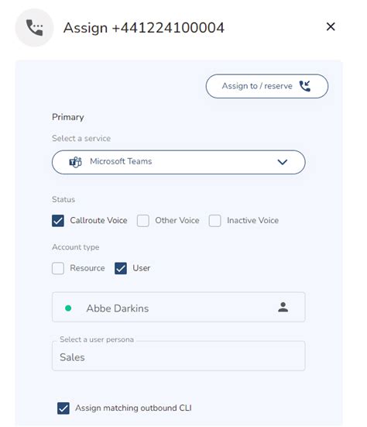Open the Select a user persona dropdown
367x427 pixels.
(x=178, y=356)
